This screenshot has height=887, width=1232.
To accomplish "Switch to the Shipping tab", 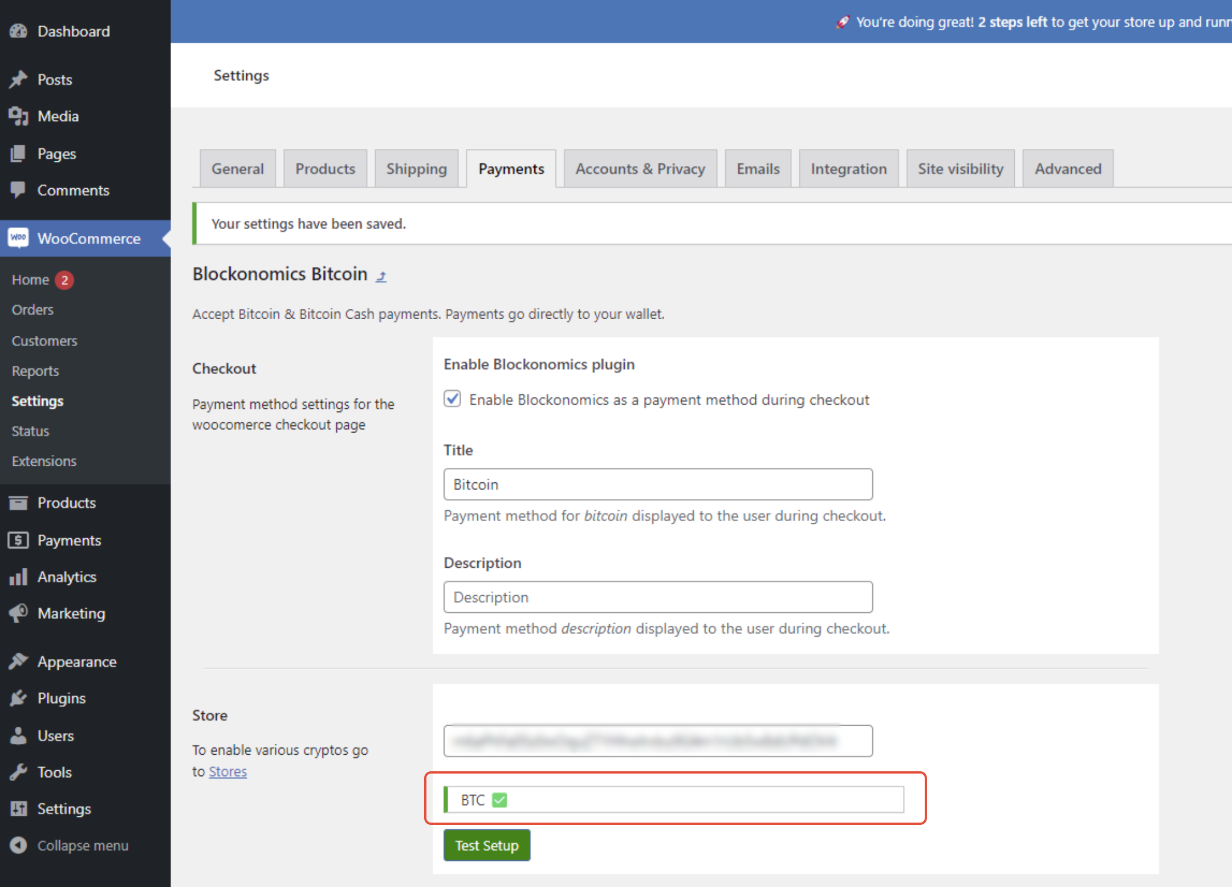I will 416,169.
